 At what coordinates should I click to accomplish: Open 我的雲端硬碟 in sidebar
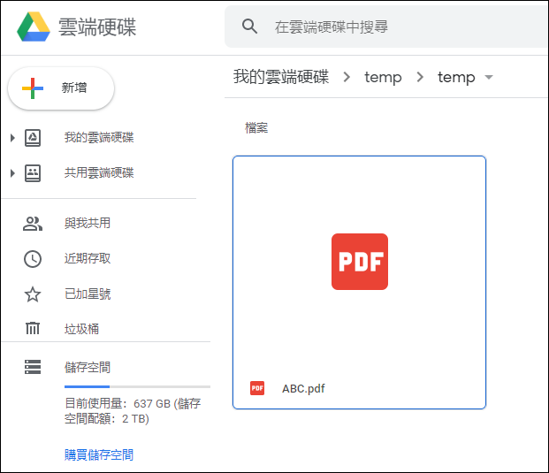[99, 138]
